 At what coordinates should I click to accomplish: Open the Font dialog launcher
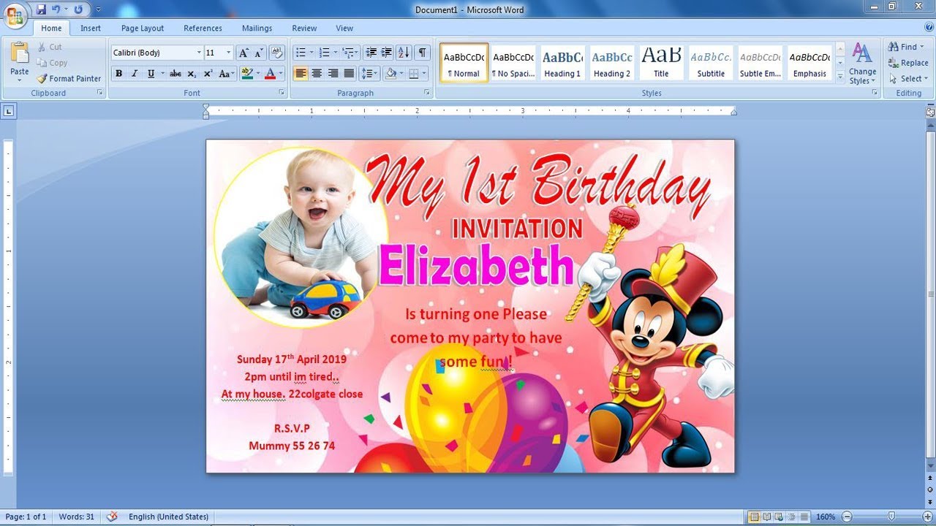click(x=282, y=93)
